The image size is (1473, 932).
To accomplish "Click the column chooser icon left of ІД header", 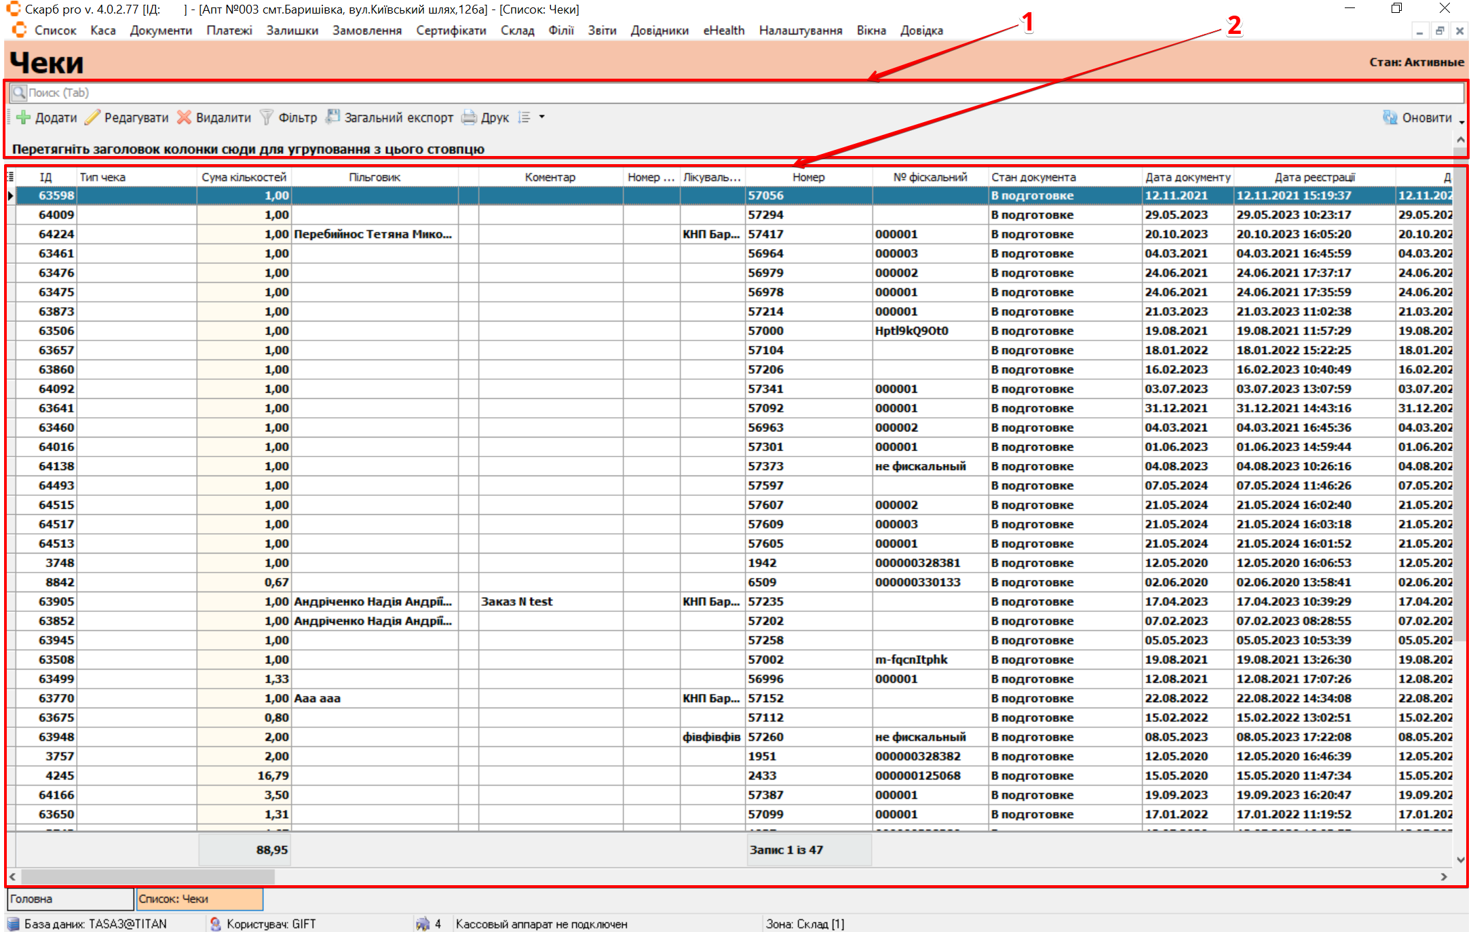I will click(x=10, y=177).
